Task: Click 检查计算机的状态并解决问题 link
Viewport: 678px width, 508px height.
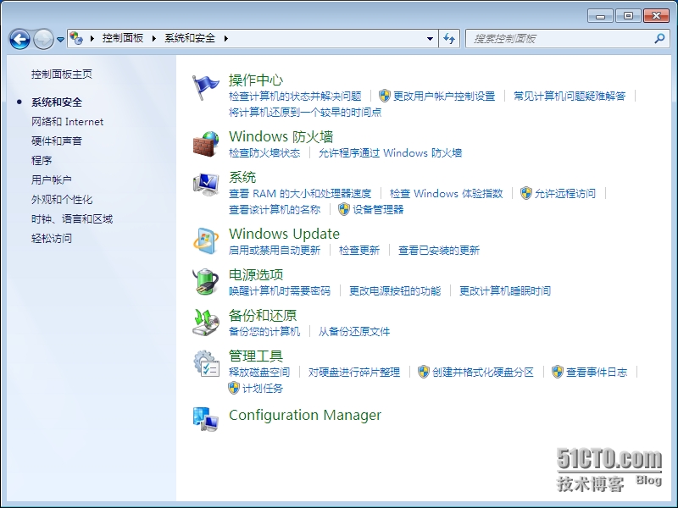Action: (295, 96)
